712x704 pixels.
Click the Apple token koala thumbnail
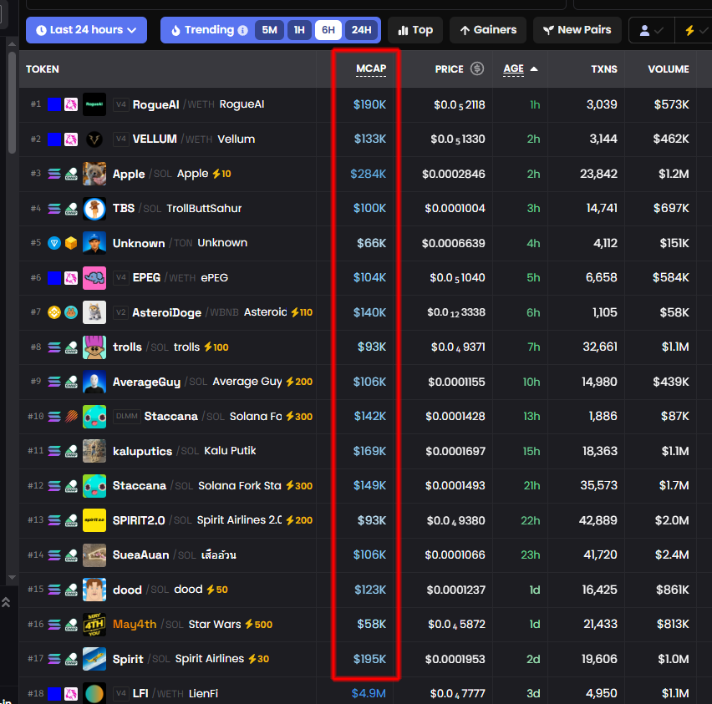click(94, 174)
